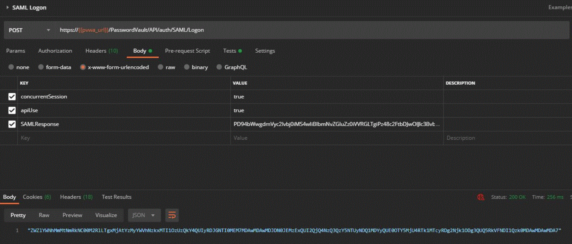Switch response view to Raw
The height and width of the screenshot is (244, 572).
(x=44, y=215)
